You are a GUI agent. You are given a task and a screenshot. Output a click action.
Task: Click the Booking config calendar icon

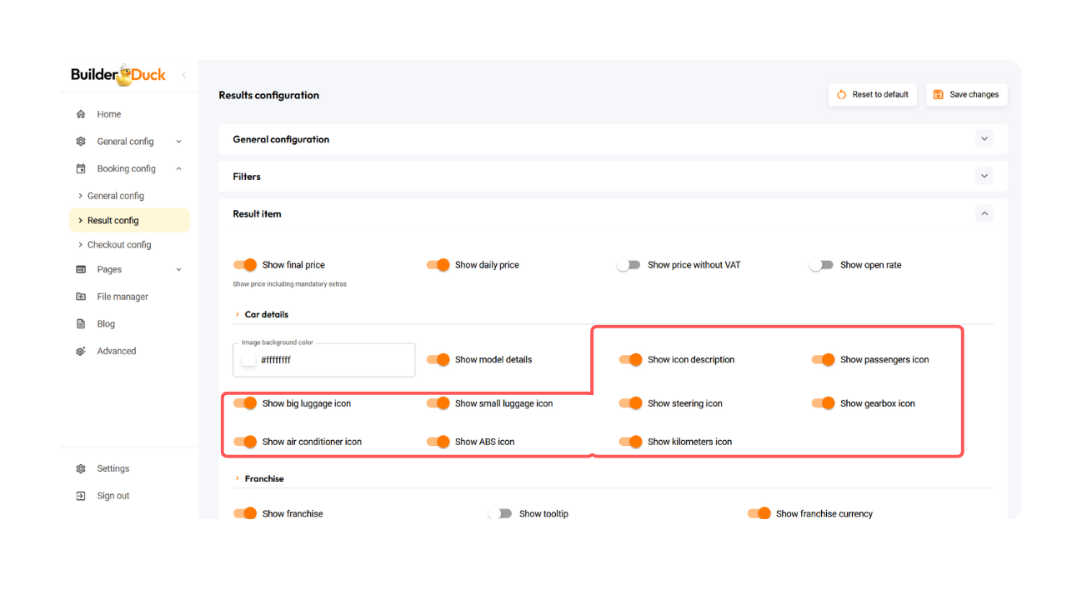pyautogui.click(x=81, y=168)
